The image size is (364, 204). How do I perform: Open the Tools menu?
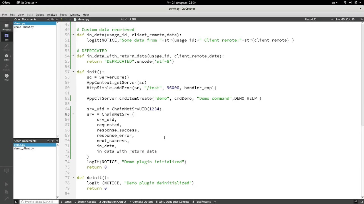tap(63, 15)
